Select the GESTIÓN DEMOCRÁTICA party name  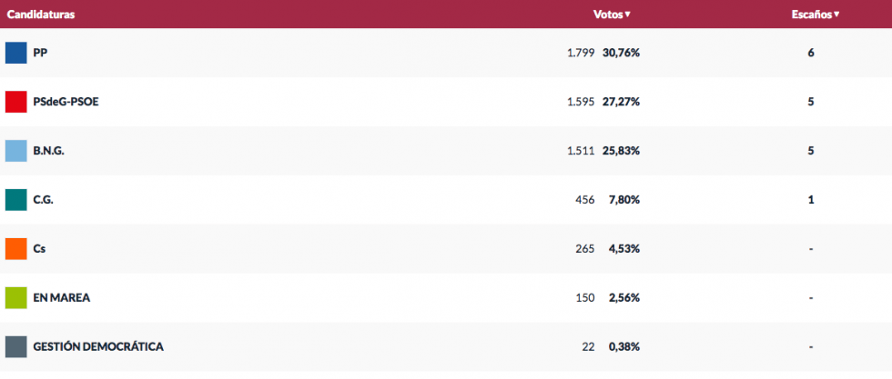tap(98, 347)
